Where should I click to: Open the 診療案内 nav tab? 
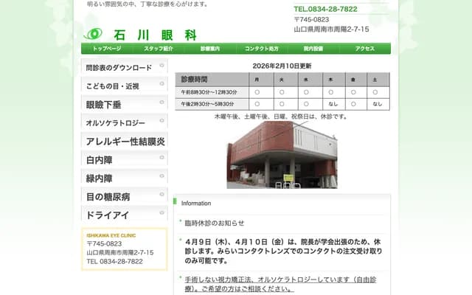(210, 49)
